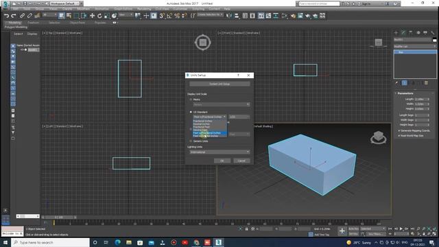Activate the Select and Move tool
The image size is (439, 247).
pos(92,16)
